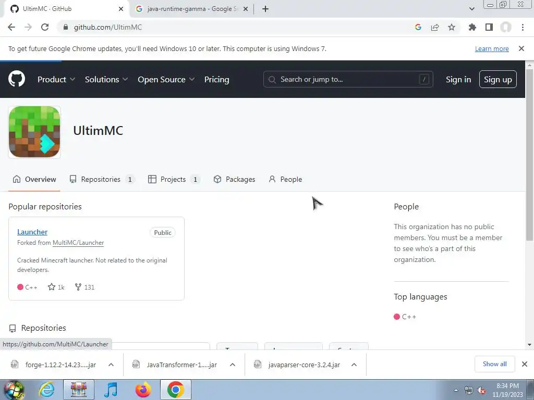The height and width of the screenshot is (400, 534).
Task: Open options for the javaparser-core-3.2.4.jar download
Action: click(354, 365)
